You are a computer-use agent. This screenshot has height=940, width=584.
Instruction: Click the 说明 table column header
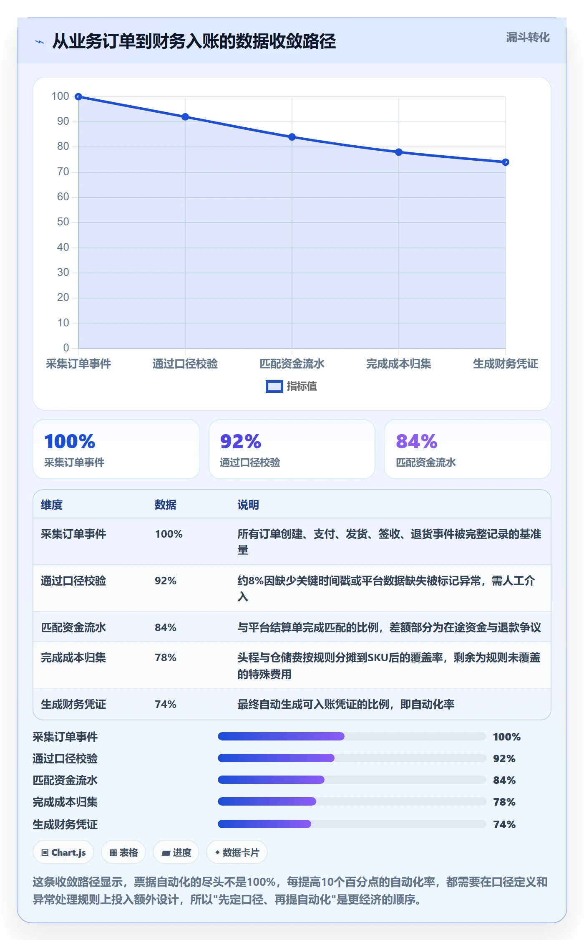[248, 505]
